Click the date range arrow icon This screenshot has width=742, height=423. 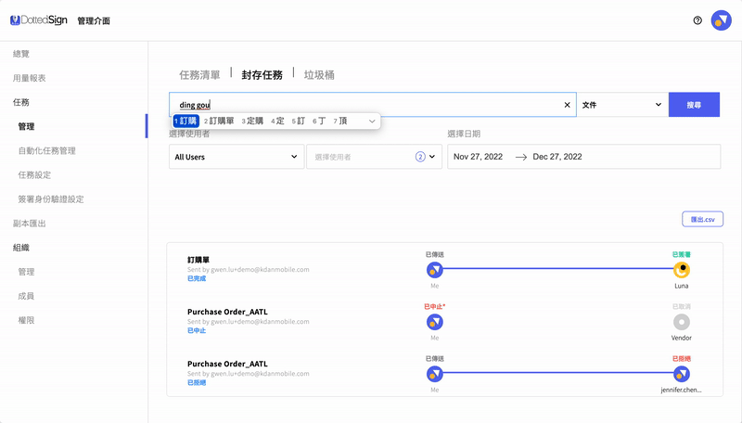(521, 157)
